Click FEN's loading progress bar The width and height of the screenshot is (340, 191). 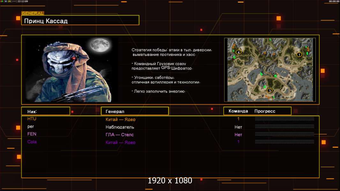285,134
